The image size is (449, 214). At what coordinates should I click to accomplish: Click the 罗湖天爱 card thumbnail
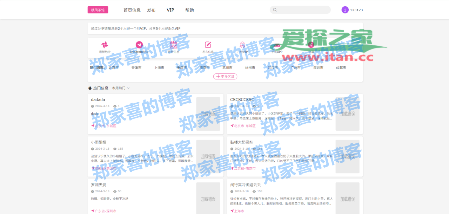pos(208,198)
